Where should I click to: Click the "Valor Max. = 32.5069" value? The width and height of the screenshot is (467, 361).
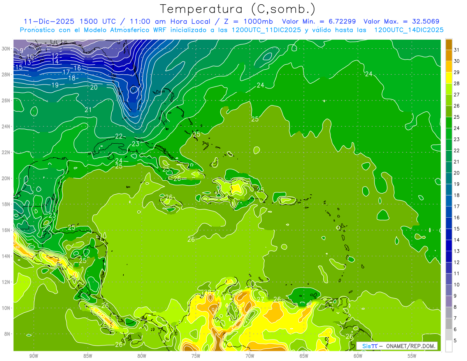(401, 21)
